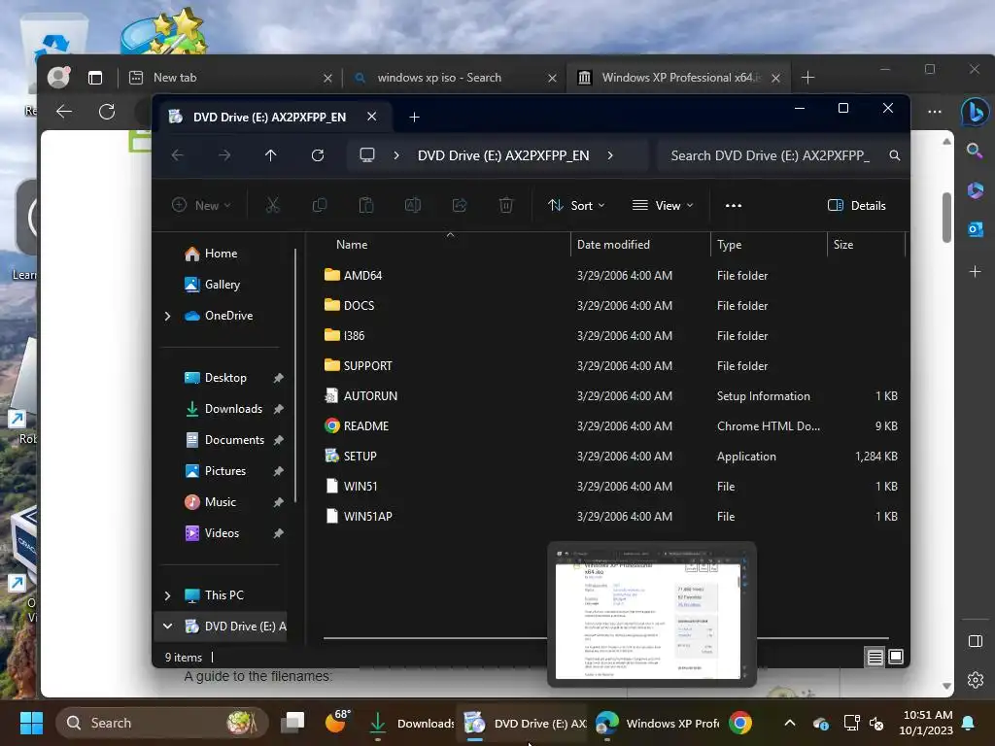995x746 pixels.
Task: Open the Sort dropdown menu
Action: tap(576, 206)
